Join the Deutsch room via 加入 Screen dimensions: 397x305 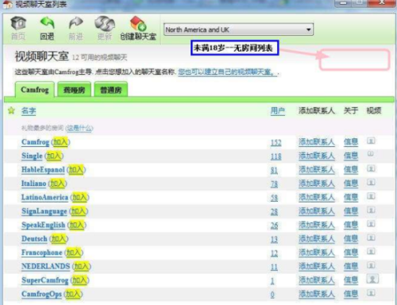coord(59,239)
